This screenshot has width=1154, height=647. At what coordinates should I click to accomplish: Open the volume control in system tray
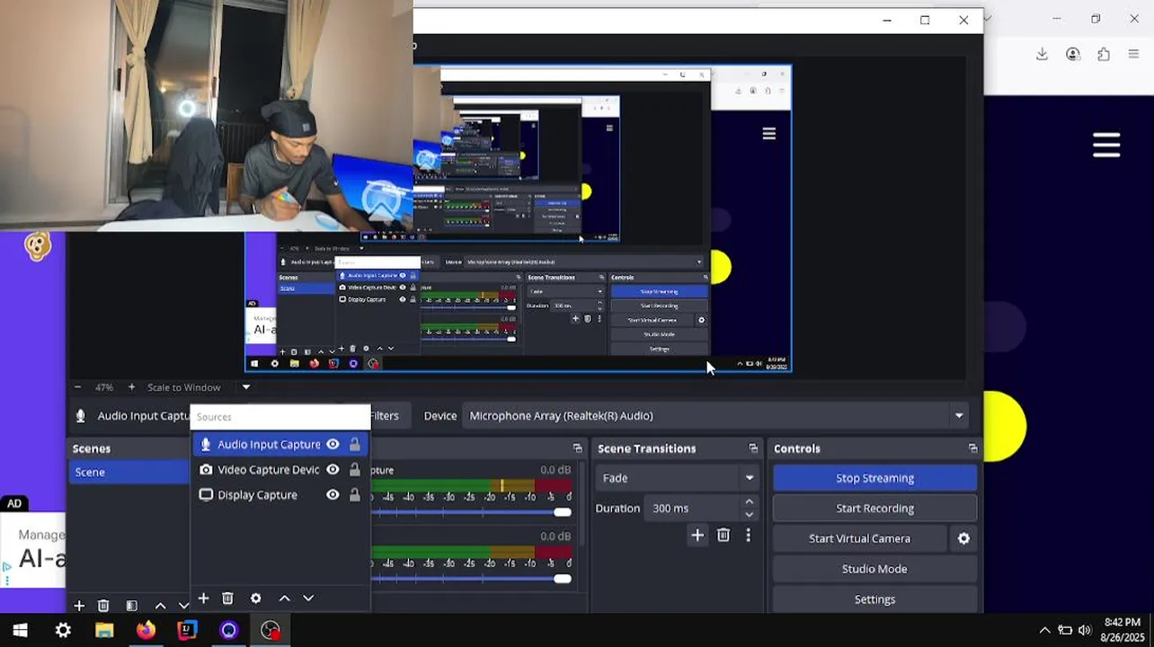tap(1084, 630)
